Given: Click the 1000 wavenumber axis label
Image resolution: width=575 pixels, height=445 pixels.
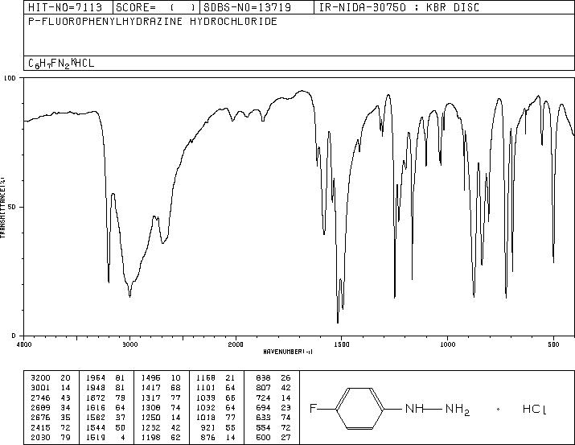Looking at the screenshot, I should (447, 344).
